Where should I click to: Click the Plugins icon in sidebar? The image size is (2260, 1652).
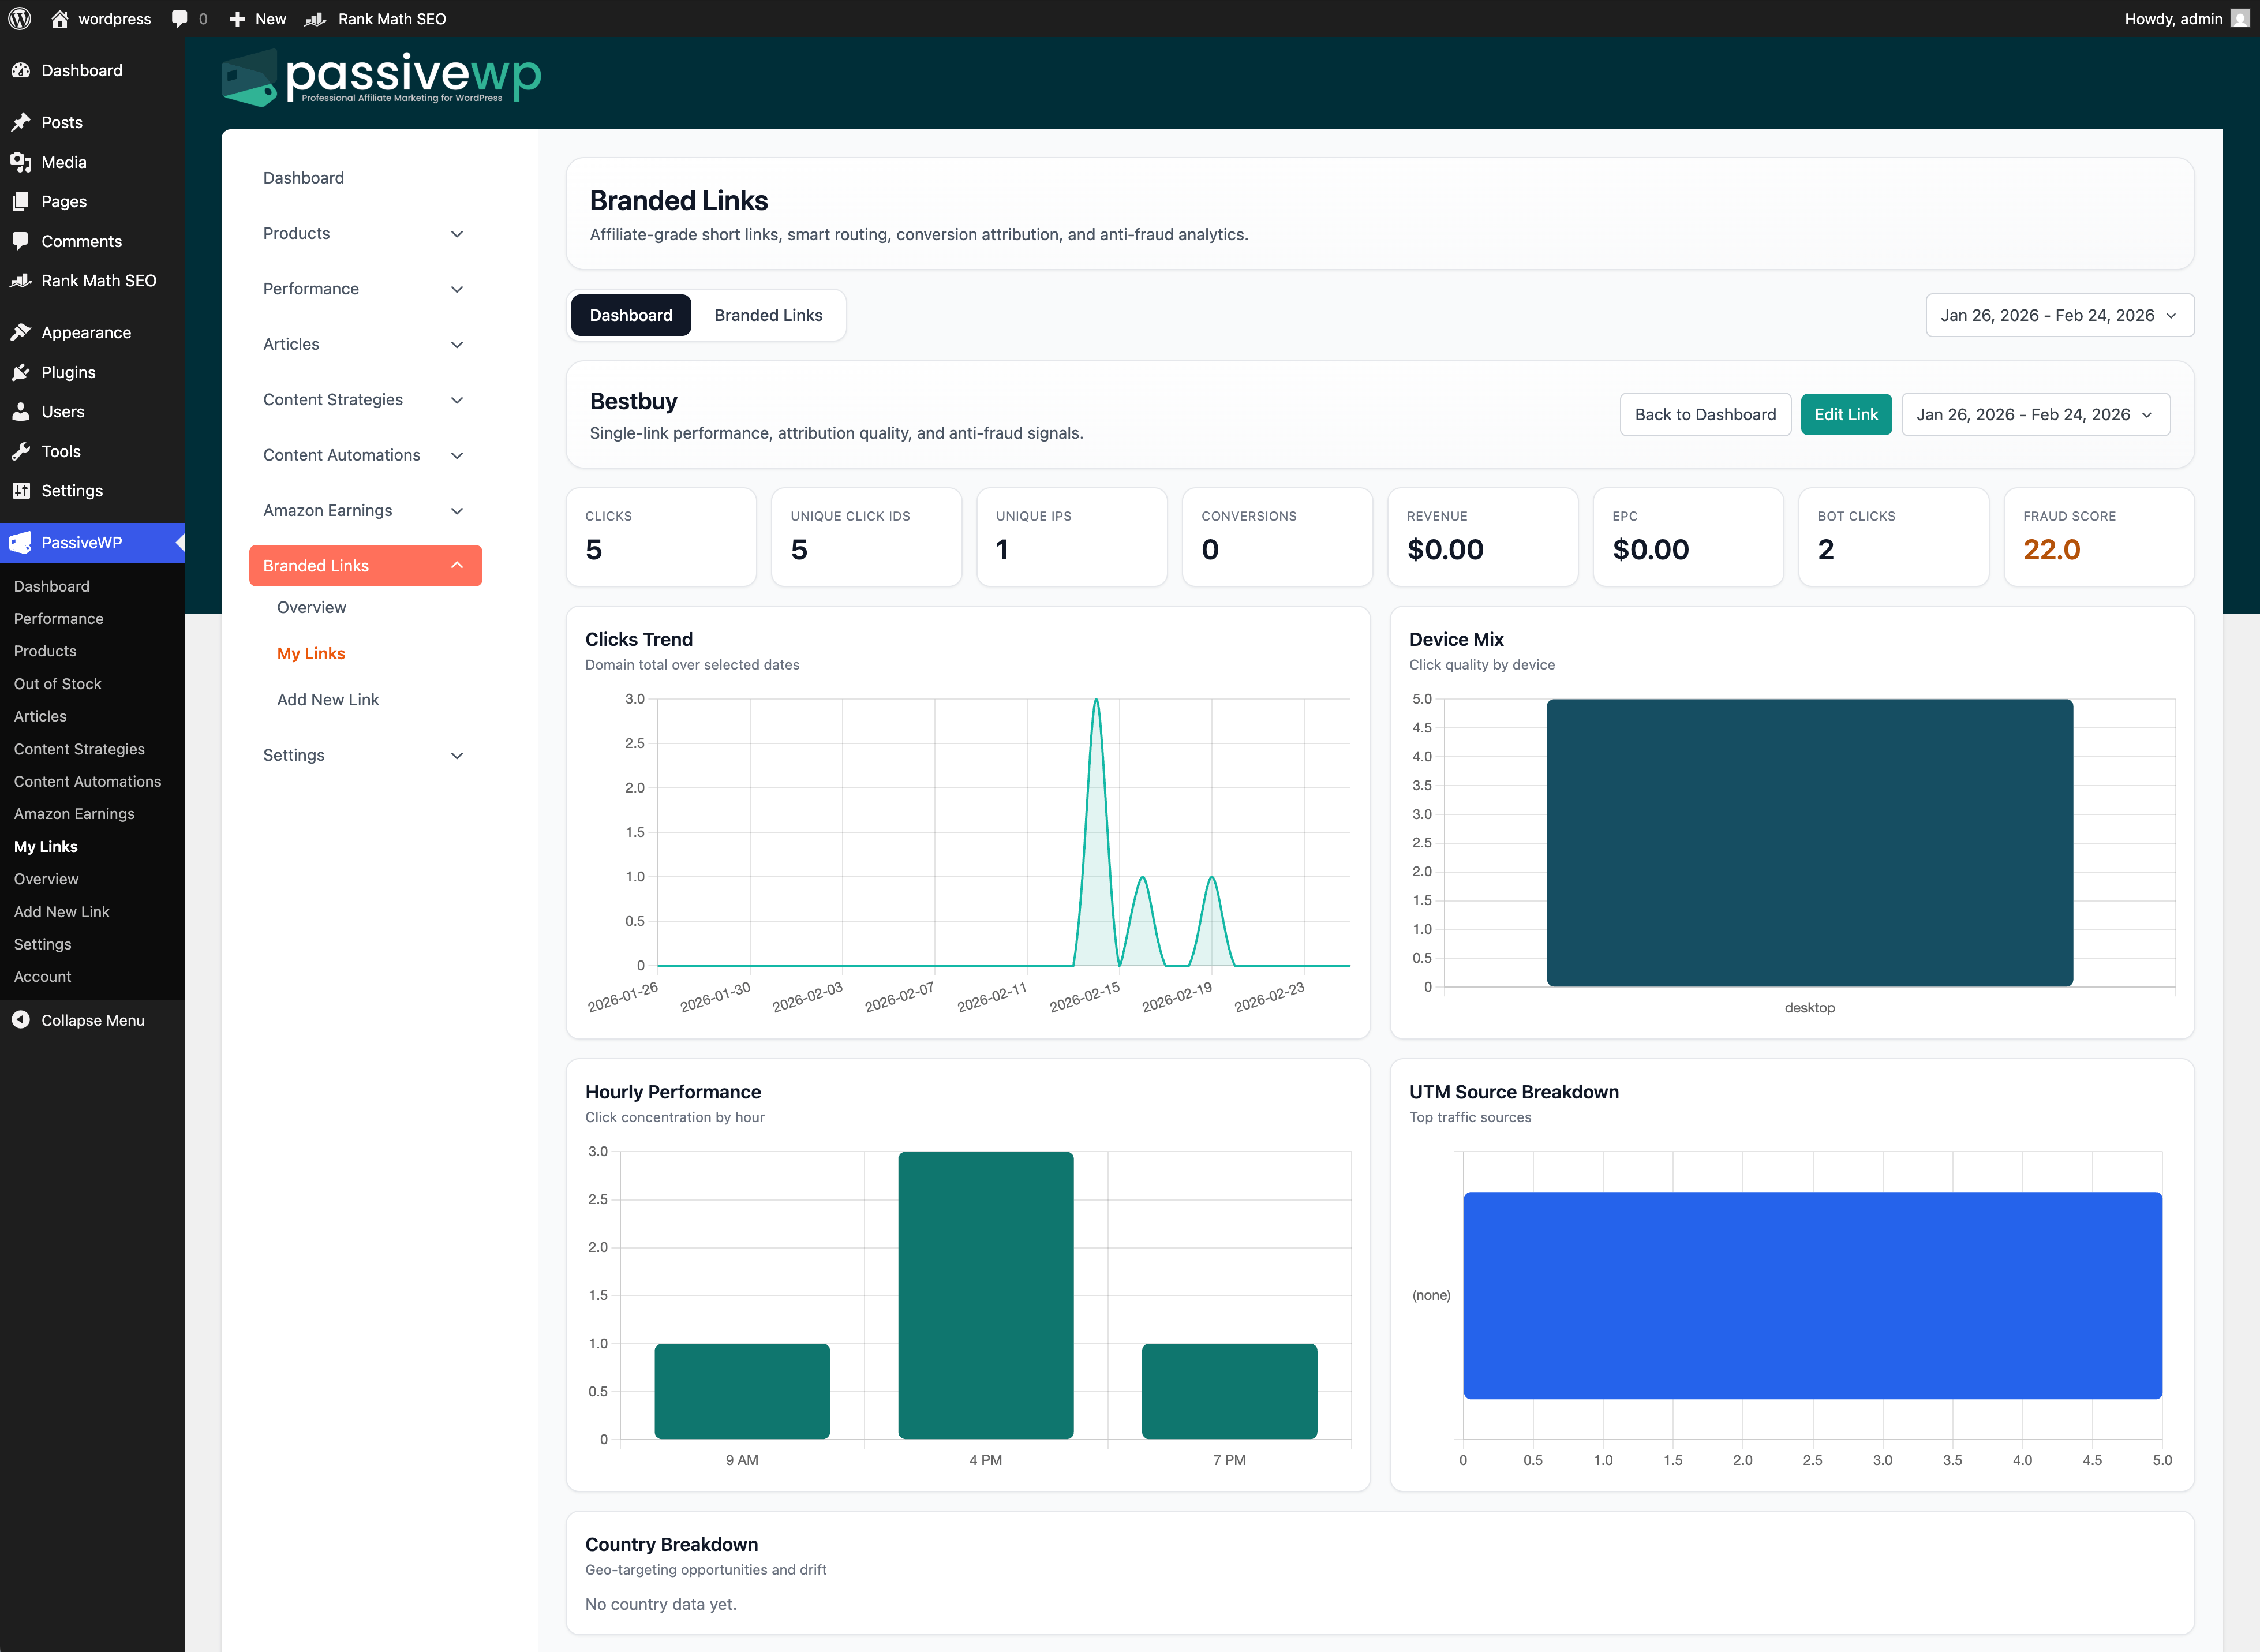pos(21,372)
